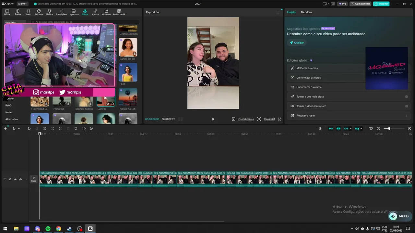Screen dimensions: 415x233
Task: Open the Áudio panel
Action: (18, 12)
